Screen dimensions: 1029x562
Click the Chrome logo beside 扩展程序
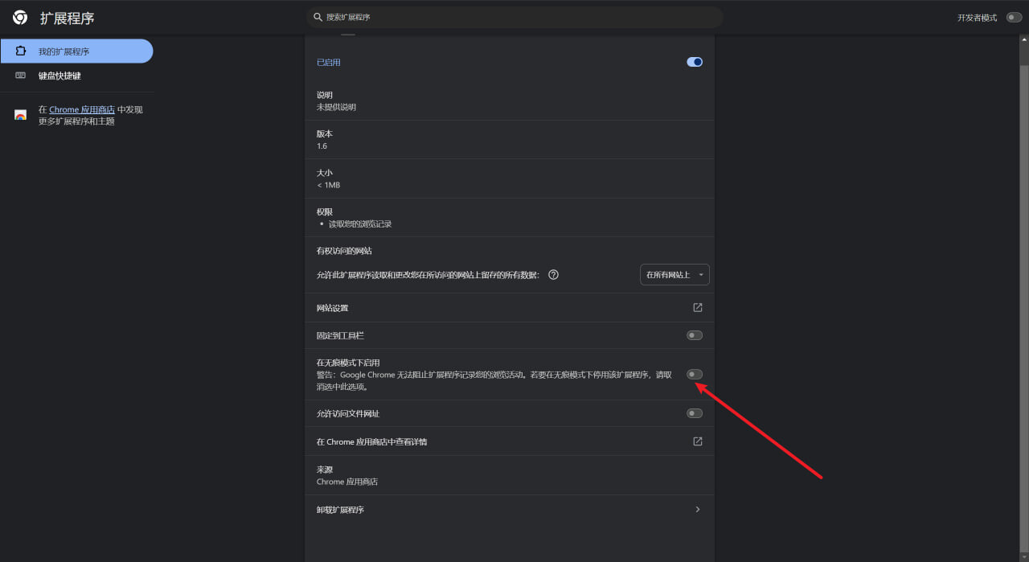20,18
